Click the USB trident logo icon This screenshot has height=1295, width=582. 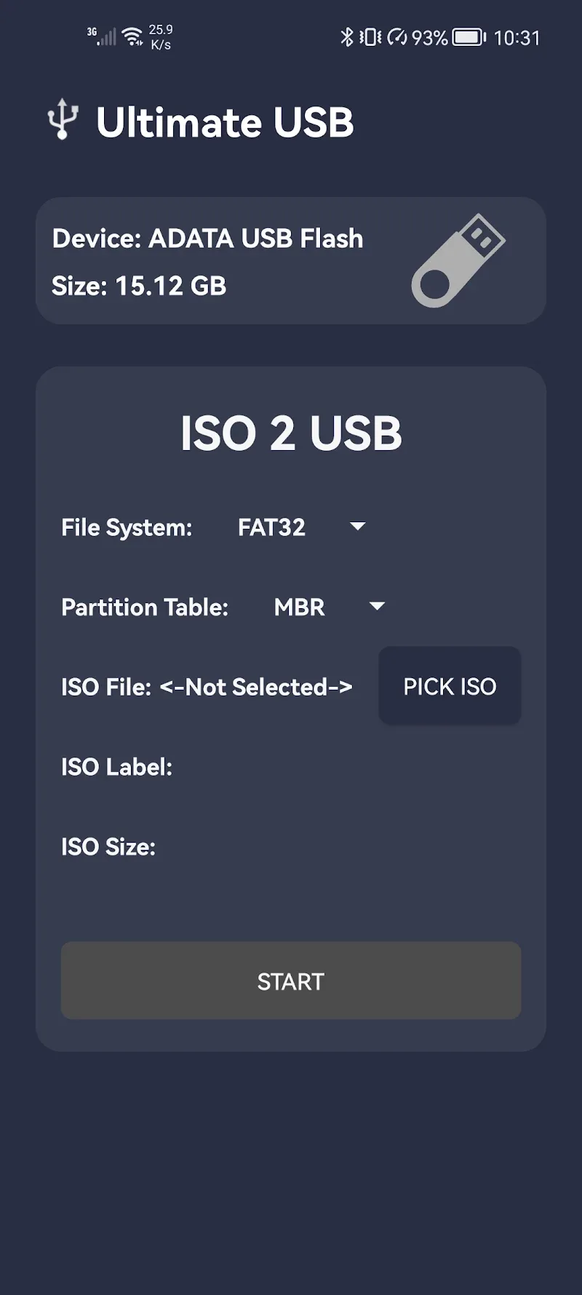[63, 119]
